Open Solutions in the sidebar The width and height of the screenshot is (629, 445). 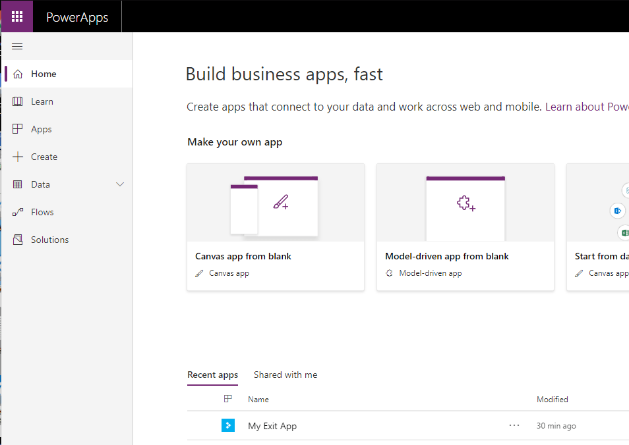tap(69, 240)
